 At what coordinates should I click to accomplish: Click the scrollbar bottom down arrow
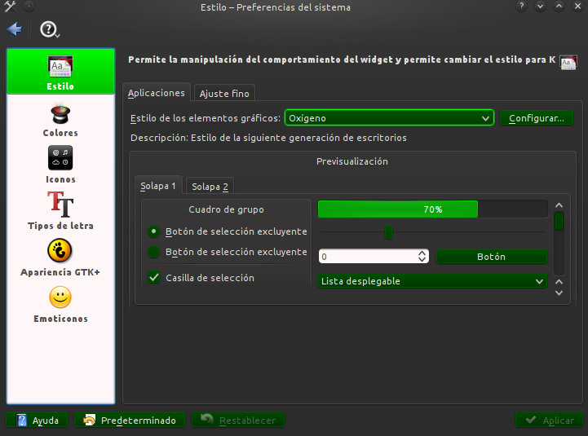pos(559,293)
